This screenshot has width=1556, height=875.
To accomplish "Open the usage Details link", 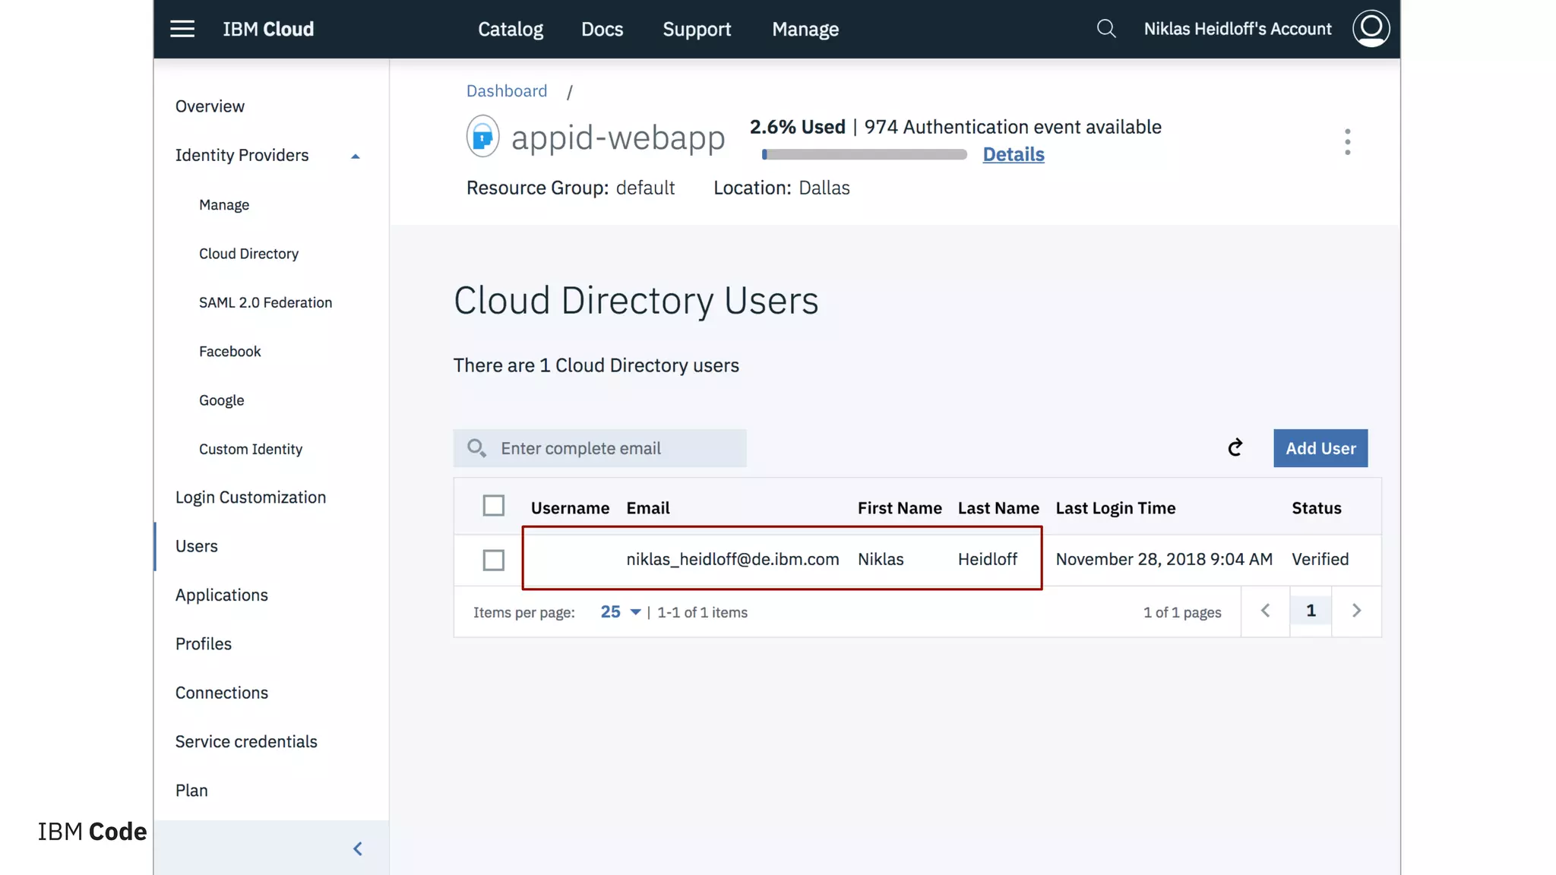I will coord(1014,154).
